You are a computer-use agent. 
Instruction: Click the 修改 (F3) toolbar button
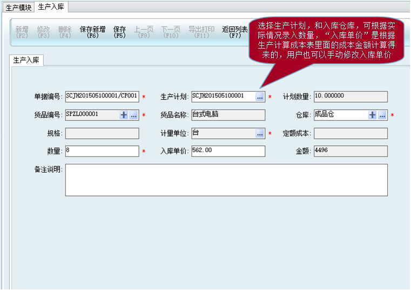[x=43, y=32]
